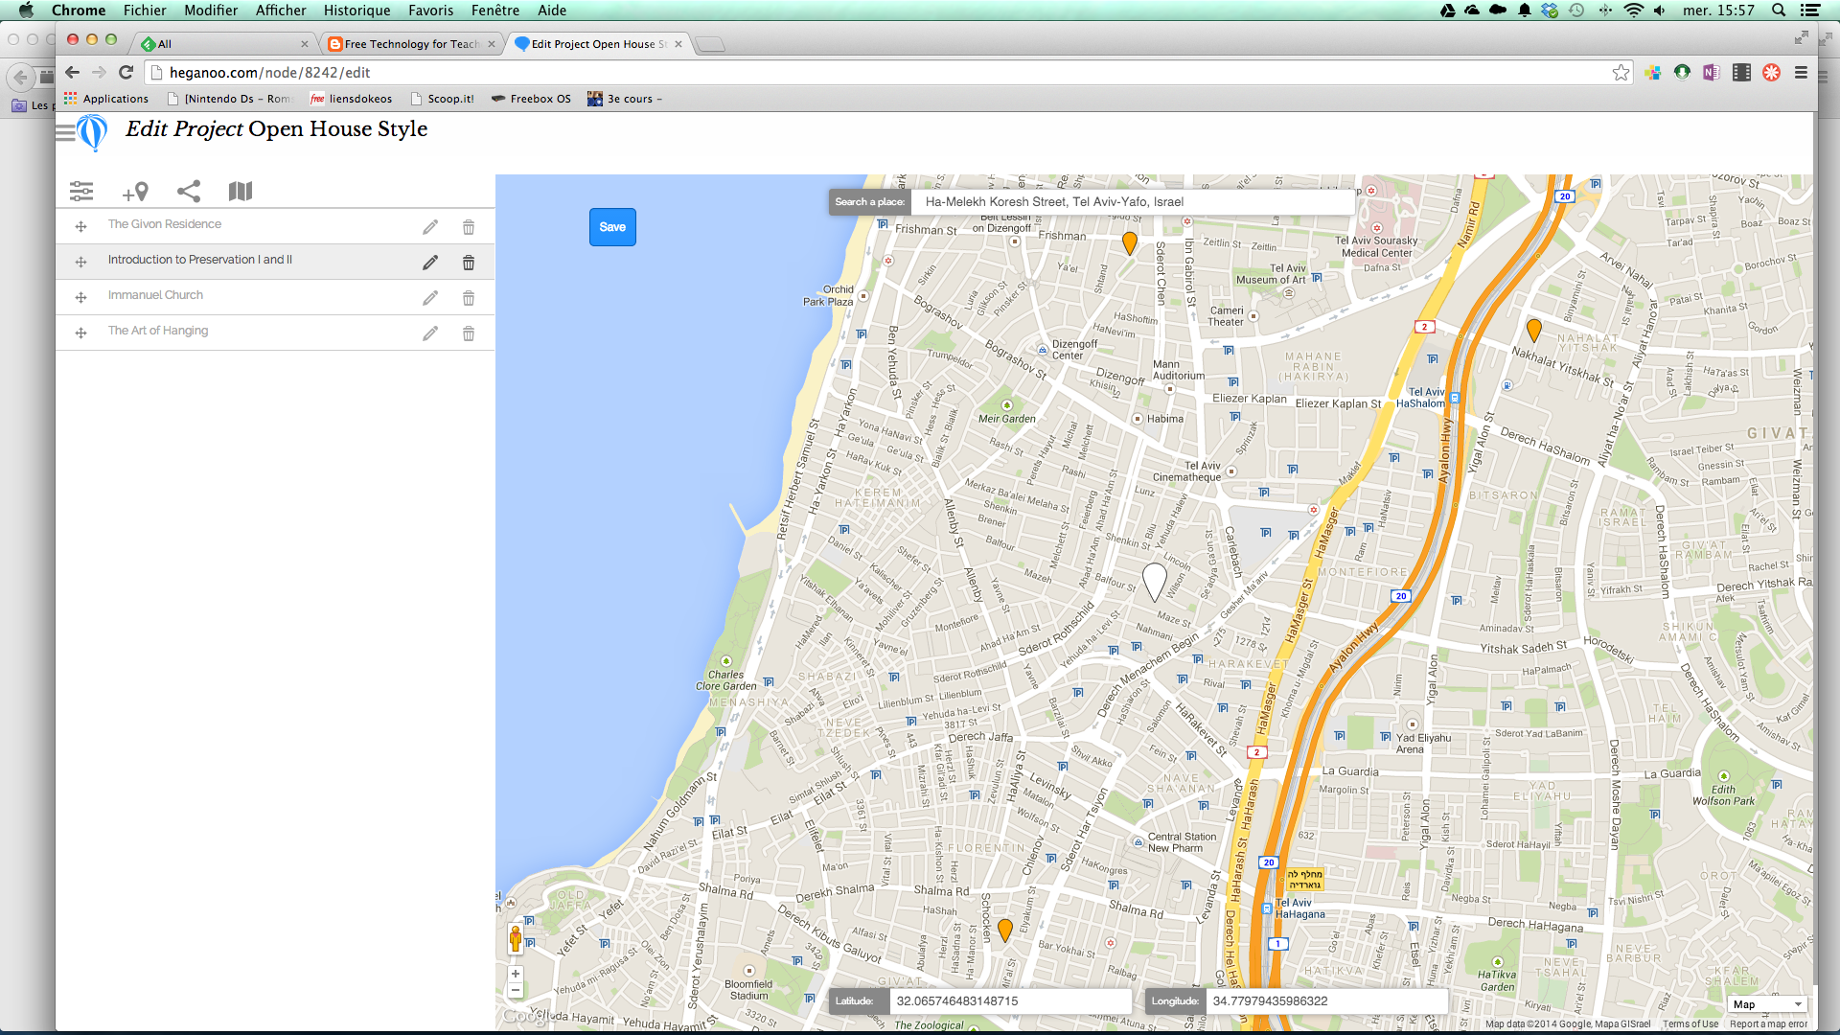Click orange marker near Nahalat Yitshak
Image resolution: width=1840 pixels, height=1035 pixels.
[x=1534, y=331]
